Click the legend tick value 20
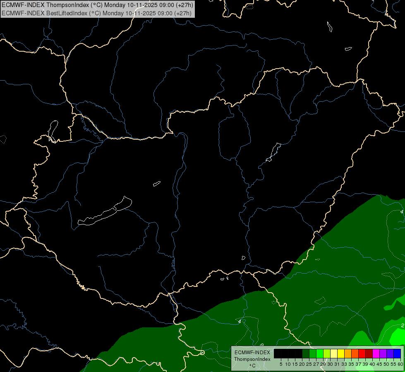The width and height of the screenshot is (405, 372). pos(302,364)
